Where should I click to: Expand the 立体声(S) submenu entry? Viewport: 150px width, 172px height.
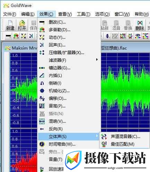coord(69,137)
